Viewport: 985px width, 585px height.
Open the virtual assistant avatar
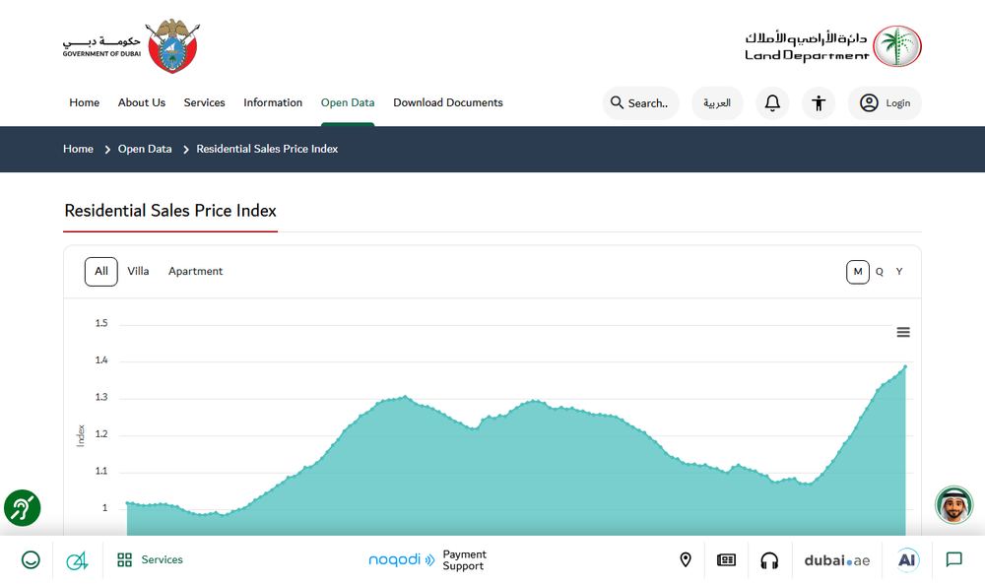tap(954, 504)
